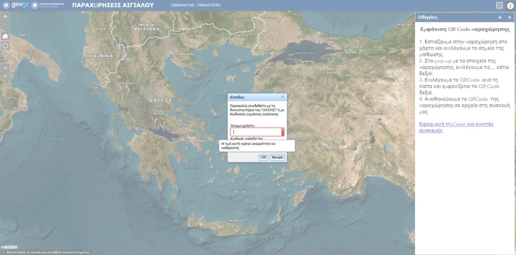The height and width of the screenshot is (255, 516).
Task: Click the Thessaloniki label on the map
Action: coord(185,54)
